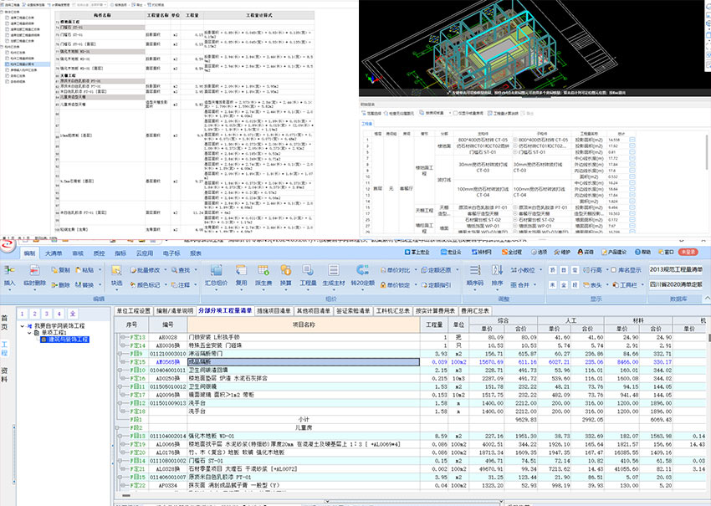Collapse the 我要自学网装饰工程 tree node
Image resolution: width=711 pixels, height=506 pixels.
coord(23,326)
